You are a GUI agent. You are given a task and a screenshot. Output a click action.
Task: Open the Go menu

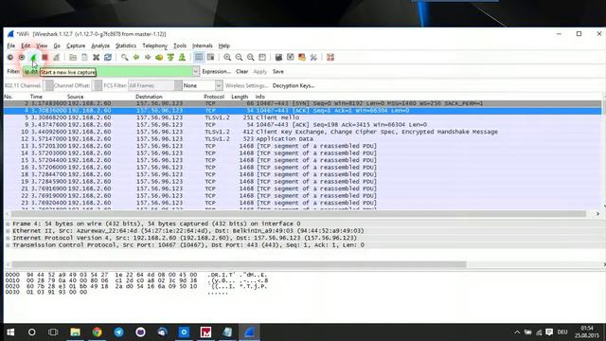[x=57, y=45]
